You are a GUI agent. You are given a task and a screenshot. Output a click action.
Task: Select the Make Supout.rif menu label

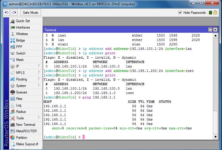tap(27, 144)
